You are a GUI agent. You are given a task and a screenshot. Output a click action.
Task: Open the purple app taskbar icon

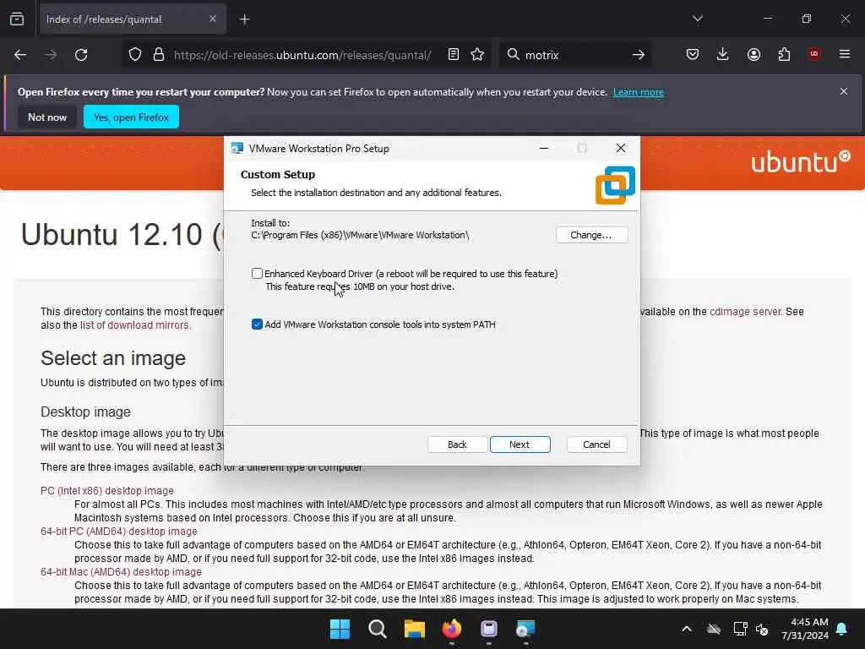coord(489,629)
